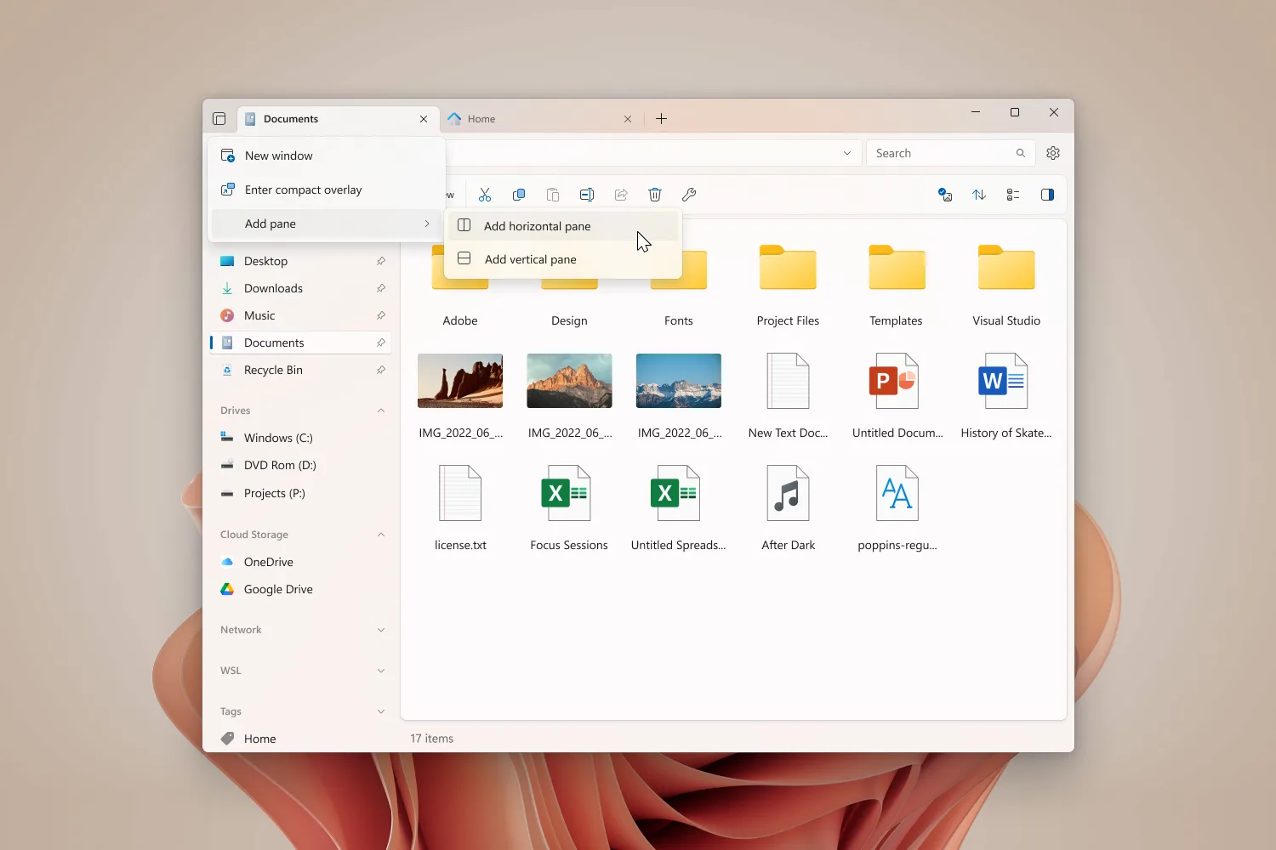The height and width of the screenshot is (850, 1276).
Task: Open the address bar dropdown arrow
Action: pyautogui.click(x=846, y=153)
